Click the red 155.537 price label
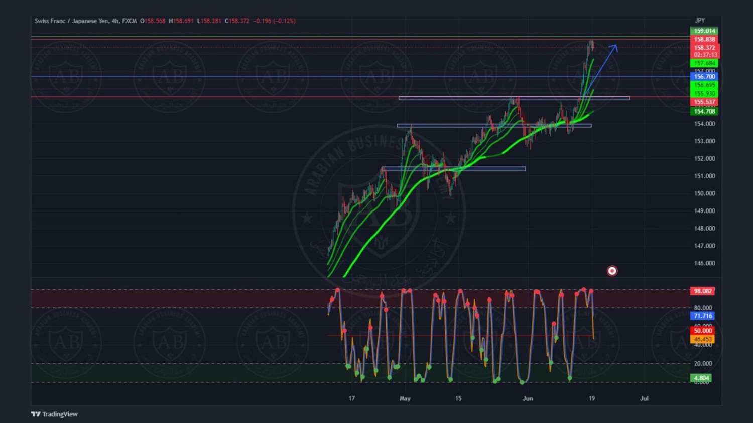 704,102
